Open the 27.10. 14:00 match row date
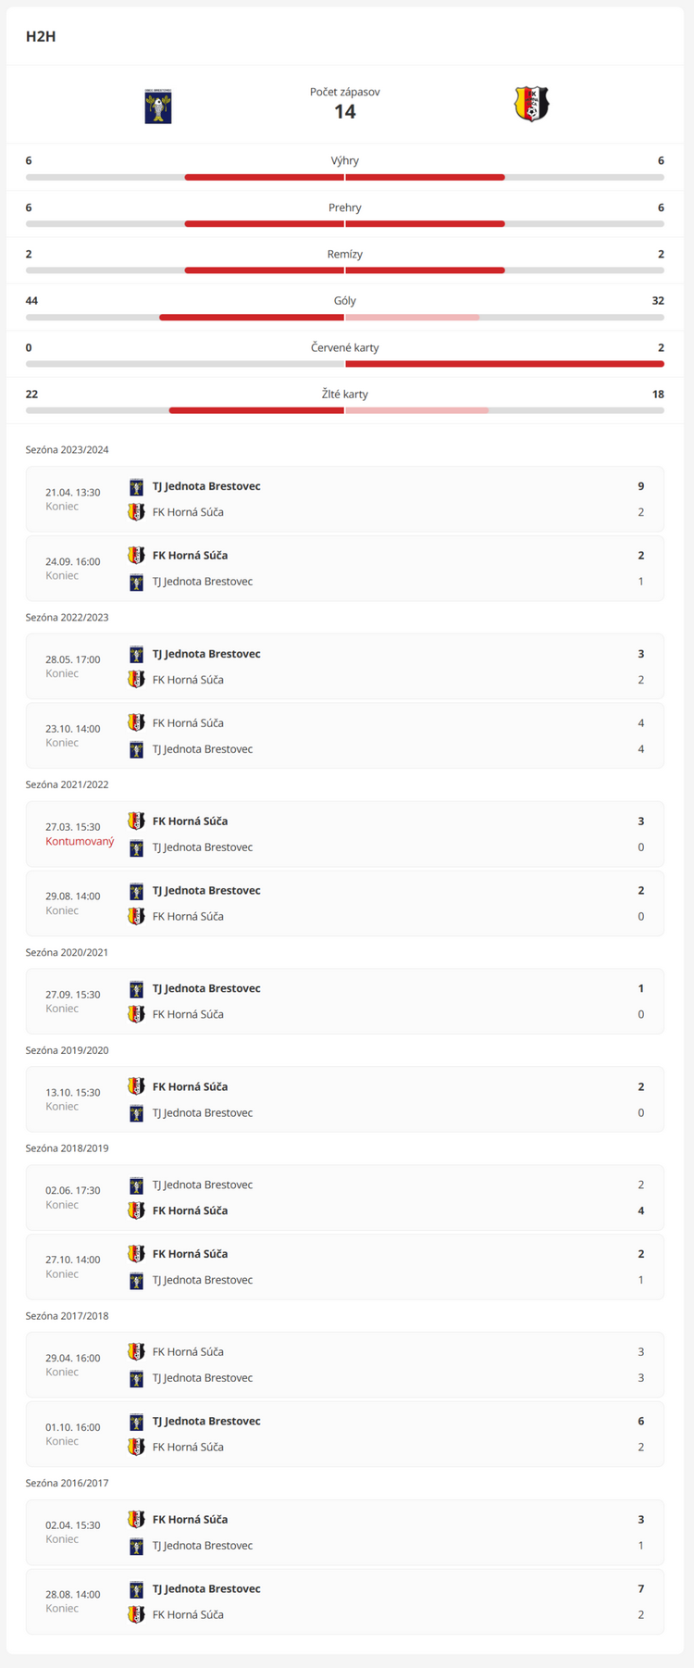 [73, 1260]
